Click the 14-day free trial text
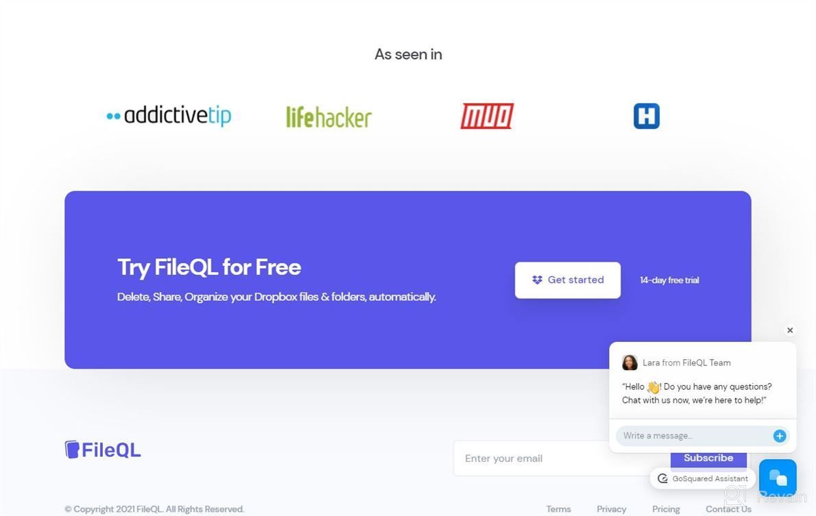This screenshot has height=516, width=816. 669,280
